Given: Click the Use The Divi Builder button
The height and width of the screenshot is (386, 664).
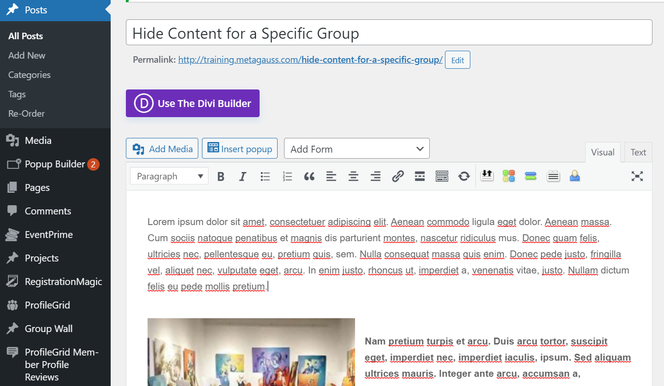Looking at the screenshot, I should 193,103.
